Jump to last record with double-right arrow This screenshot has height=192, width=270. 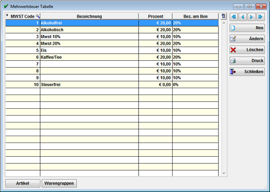[260, 17]
